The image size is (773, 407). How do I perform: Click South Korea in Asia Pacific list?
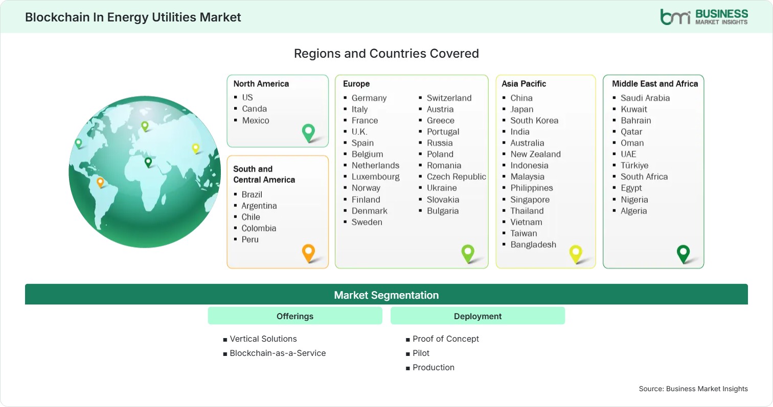(x=534, y=121)
